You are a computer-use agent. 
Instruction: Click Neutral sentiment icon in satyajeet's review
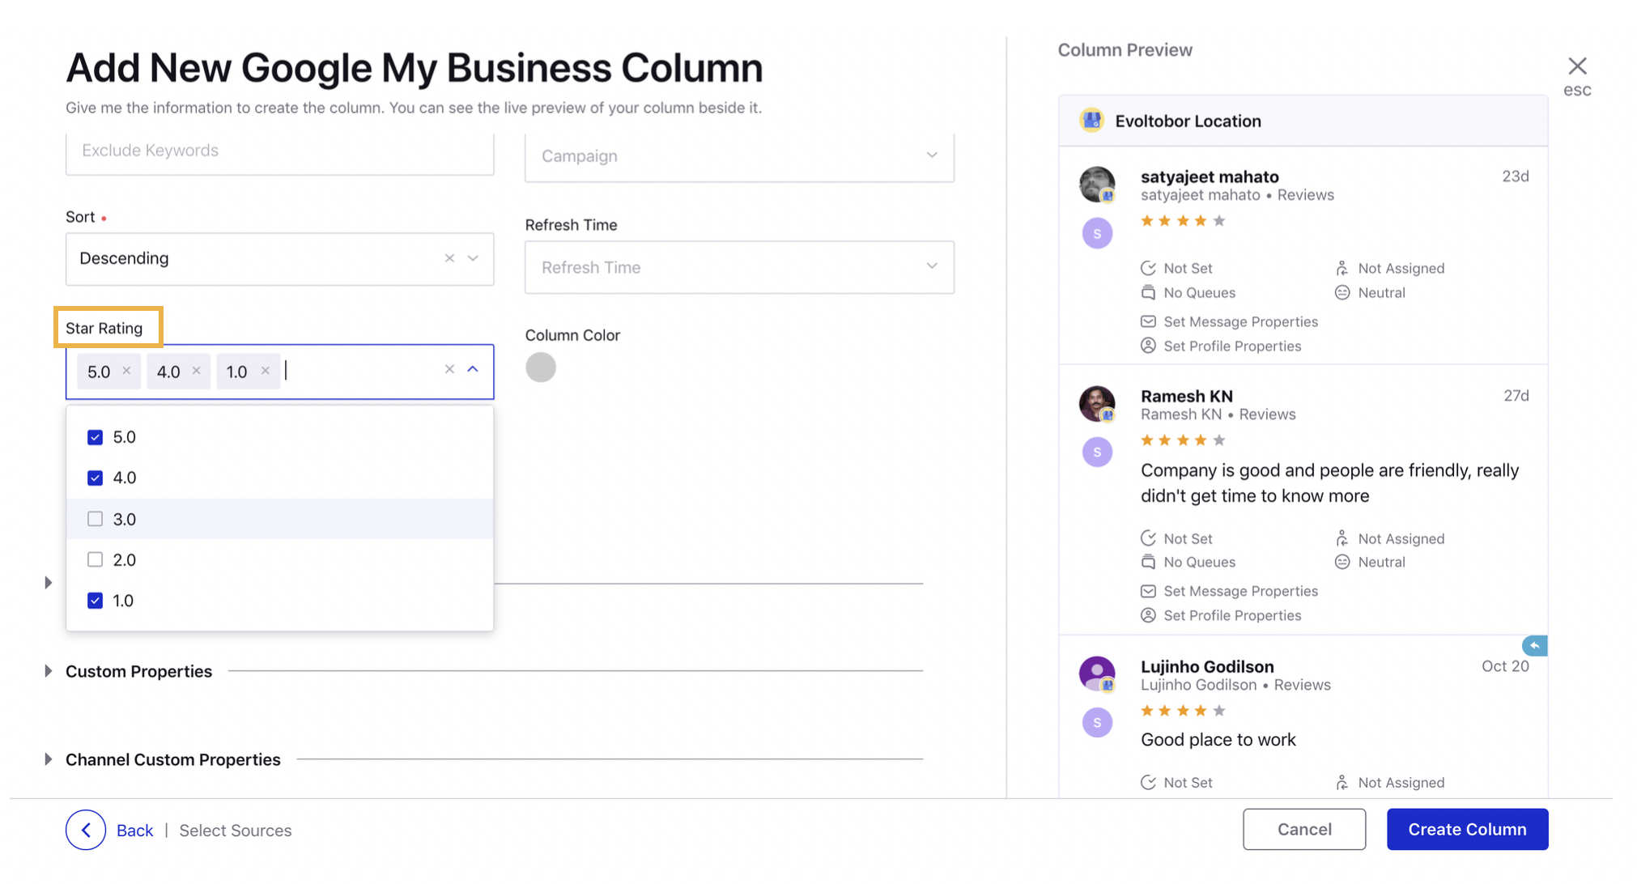[1341, 292]
